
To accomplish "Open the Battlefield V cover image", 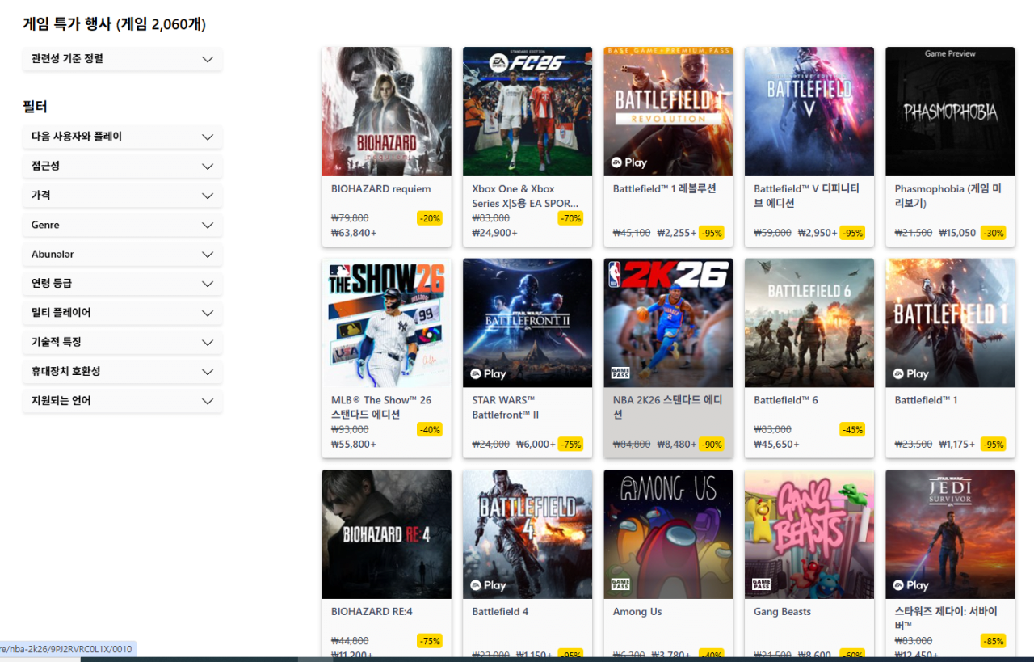I will (x=809, y=112).
